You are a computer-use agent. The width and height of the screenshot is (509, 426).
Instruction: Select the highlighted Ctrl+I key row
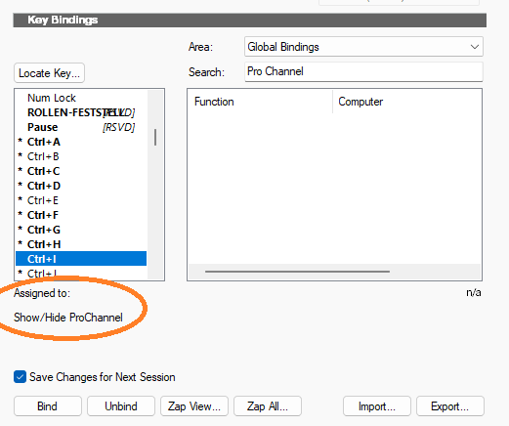[81, 259]
